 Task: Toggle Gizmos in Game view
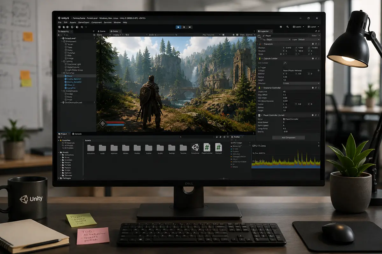pos(250,35)
